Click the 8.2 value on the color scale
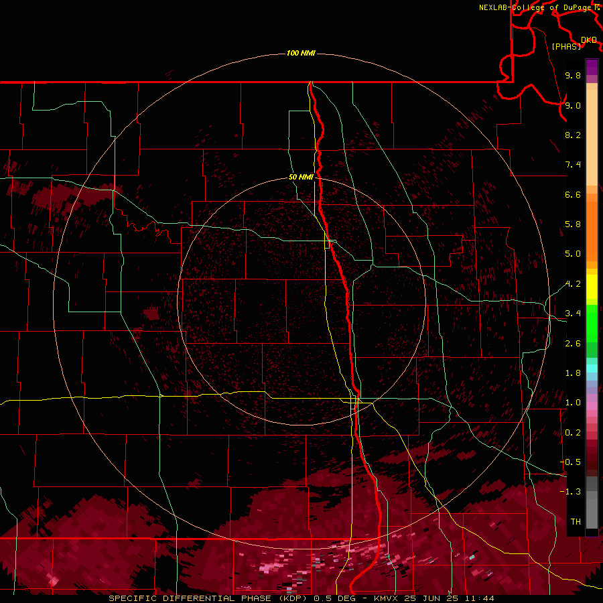This screenshot has height=603, width=603. [x=573, y=135]
